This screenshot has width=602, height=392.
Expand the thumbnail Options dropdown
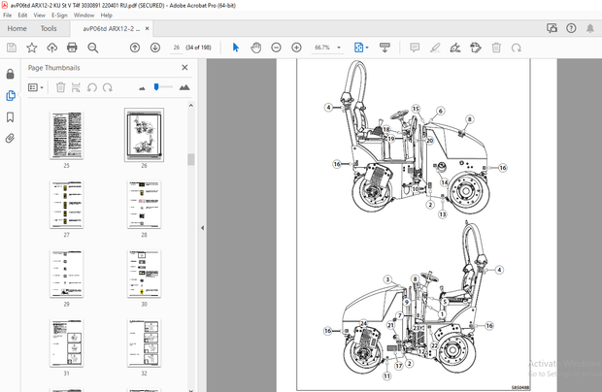click(36, 87)
